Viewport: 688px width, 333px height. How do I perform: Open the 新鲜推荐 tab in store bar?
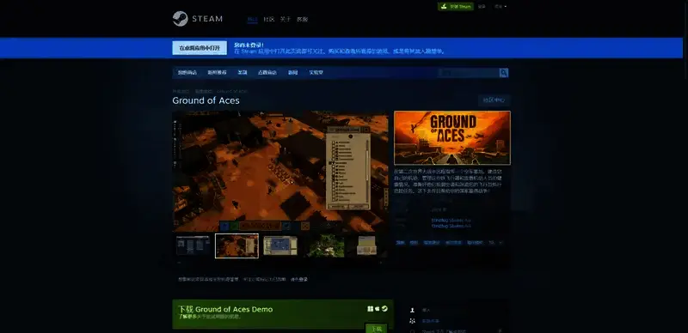click(x=218, y=73)
